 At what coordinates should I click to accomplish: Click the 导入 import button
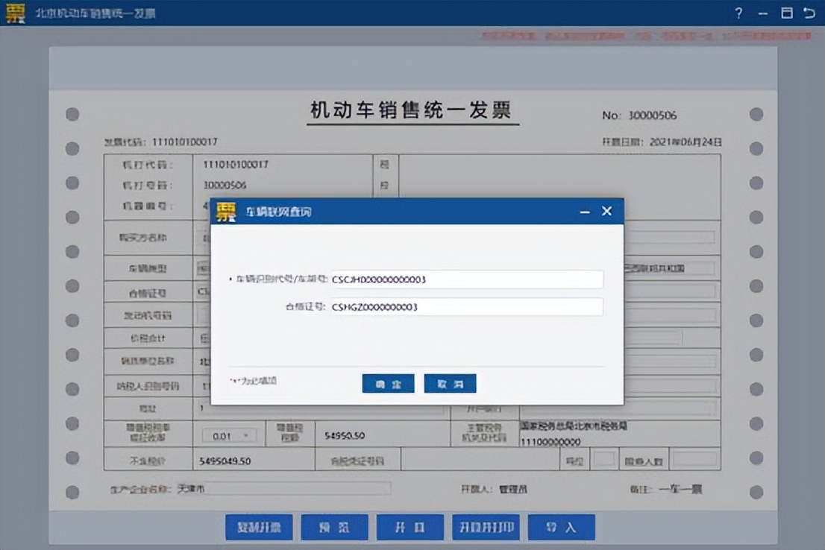[x=562, y=527]
